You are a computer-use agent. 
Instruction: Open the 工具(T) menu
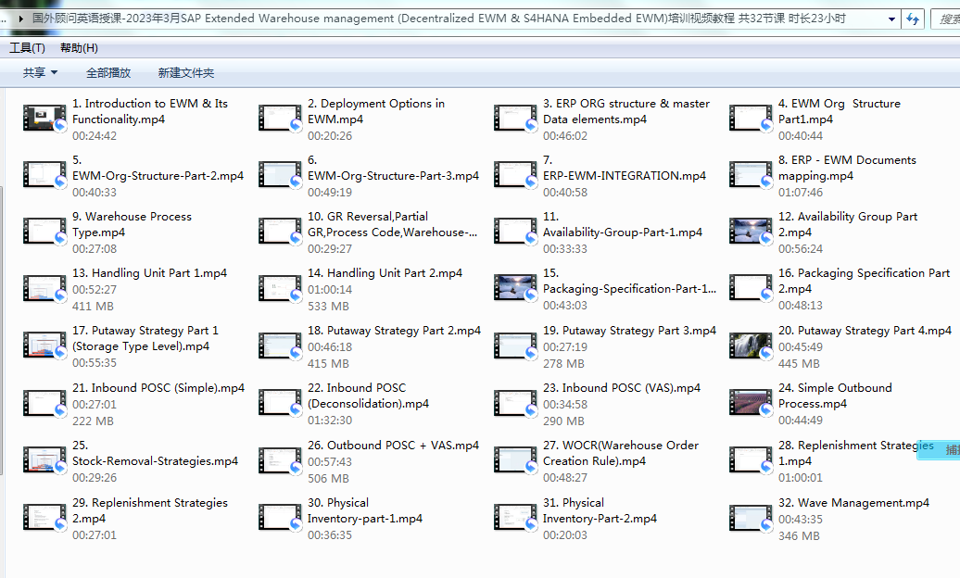click(x=28, y=48)
